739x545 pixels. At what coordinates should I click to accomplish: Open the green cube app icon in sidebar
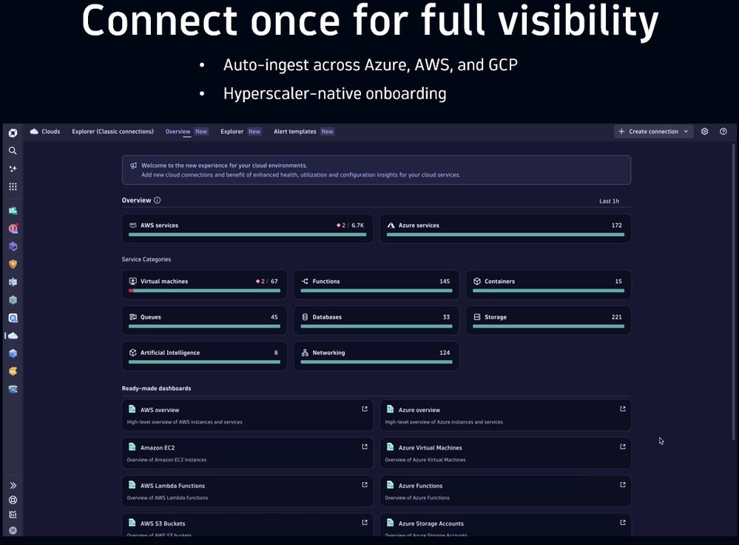[x=13, y=300]
